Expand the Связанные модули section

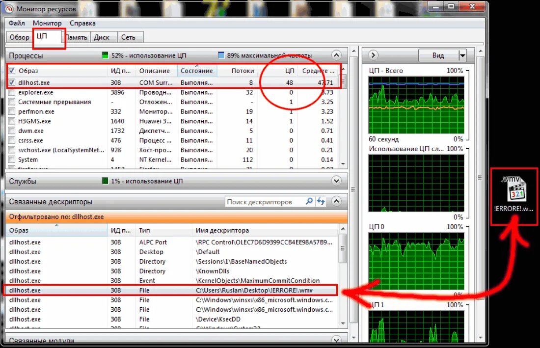pyautogui.click(x=336, y=341)
